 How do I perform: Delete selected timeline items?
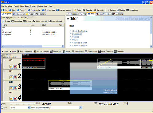pyautogui.click(x=66, y=51)
